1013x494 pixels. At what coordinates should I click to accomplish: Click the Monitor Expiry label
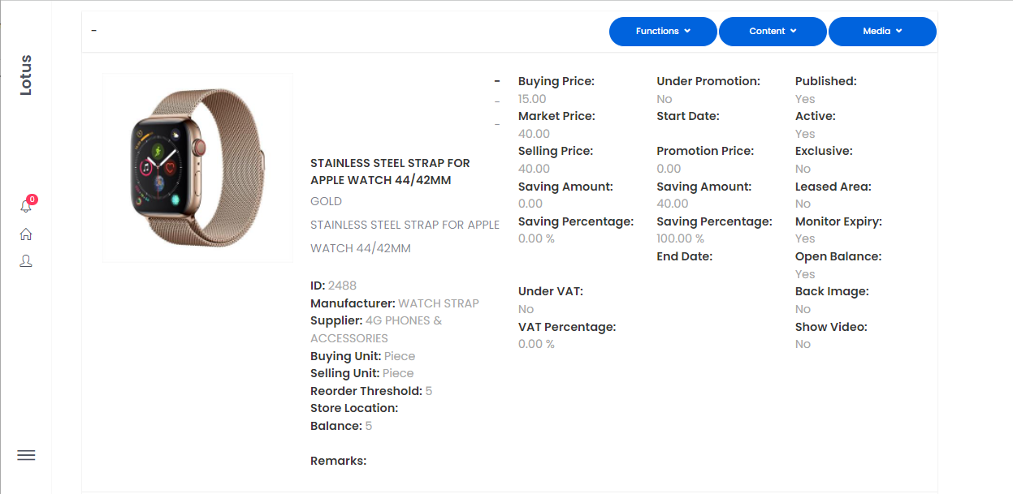(838, 221)
